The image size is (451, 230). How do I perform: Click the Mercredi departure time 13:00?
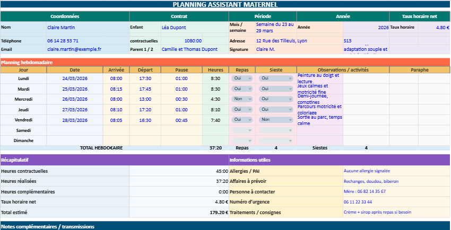[145, 99]
